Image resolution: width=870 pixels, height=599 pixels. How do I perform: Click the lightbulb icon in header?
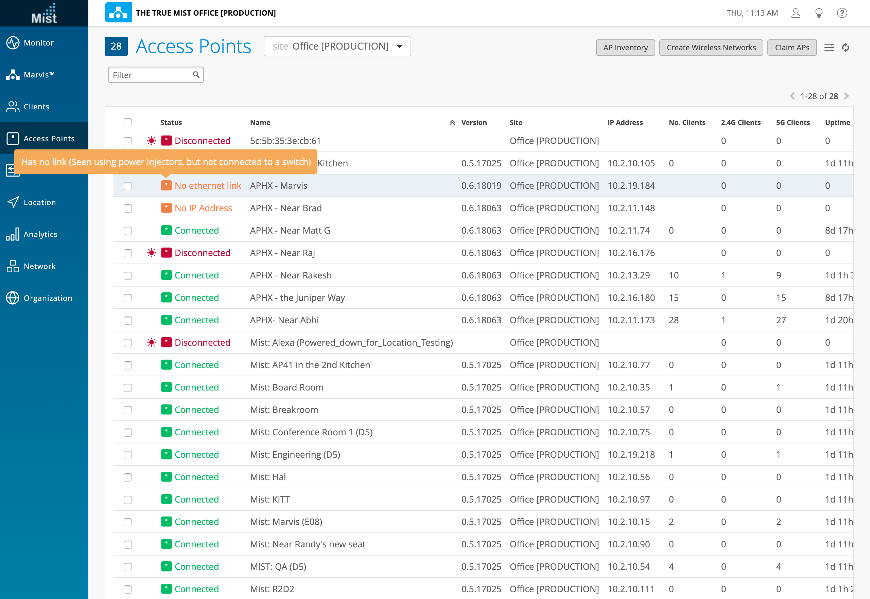click(819, 13)
